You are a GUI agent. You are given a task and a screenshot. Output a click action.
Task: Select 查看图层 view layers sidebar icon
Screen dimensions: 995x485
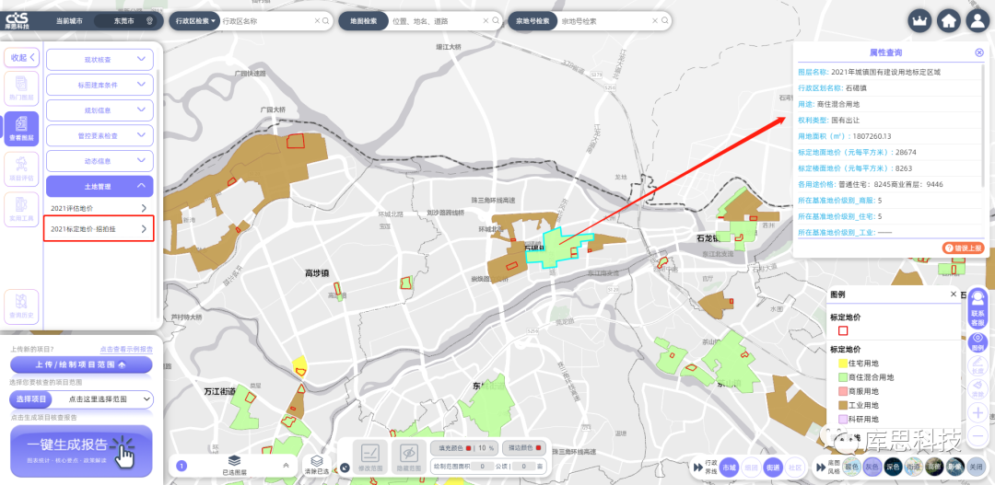21,129
